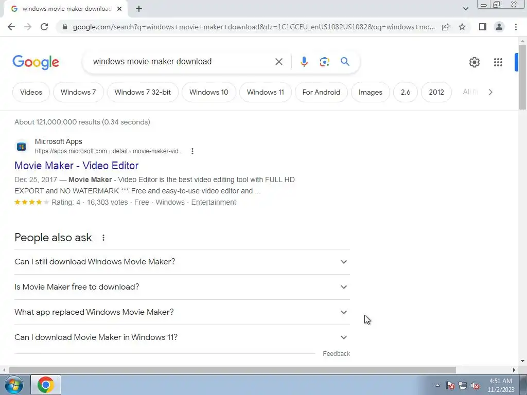Viewport: 527px width, 395px height.
Task: Open the Windows Start menu
Action: pyautogui.click(x=13, y=385)
